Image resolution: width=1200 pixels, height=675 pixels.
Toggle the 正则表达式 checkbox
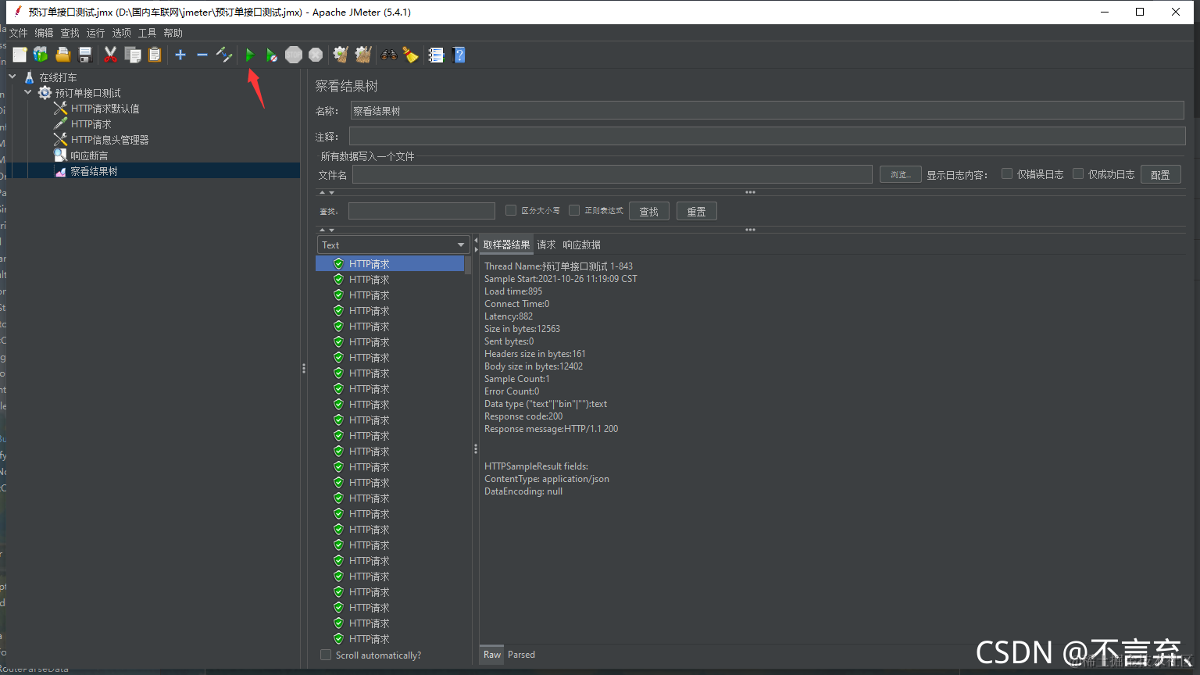pyautogui.click(x=574, y=210)
